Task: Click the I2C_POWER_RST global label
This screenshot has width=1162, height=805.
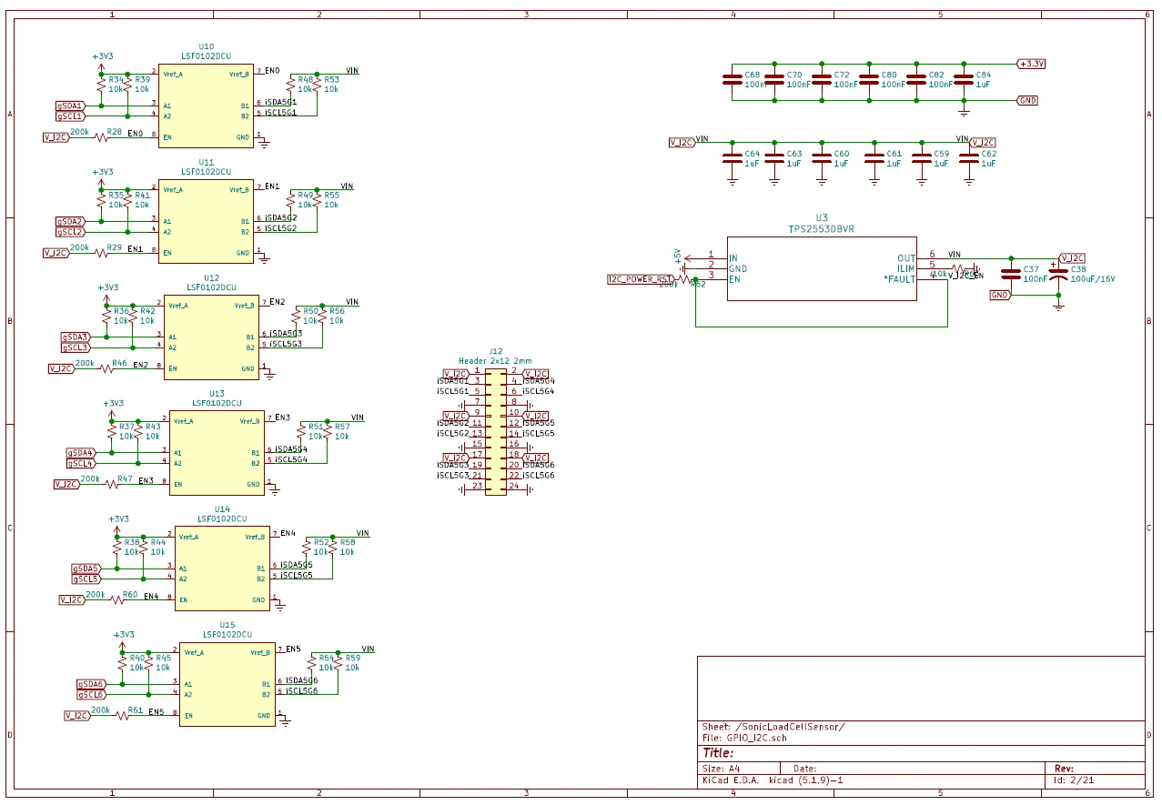Action: [641, 278]
